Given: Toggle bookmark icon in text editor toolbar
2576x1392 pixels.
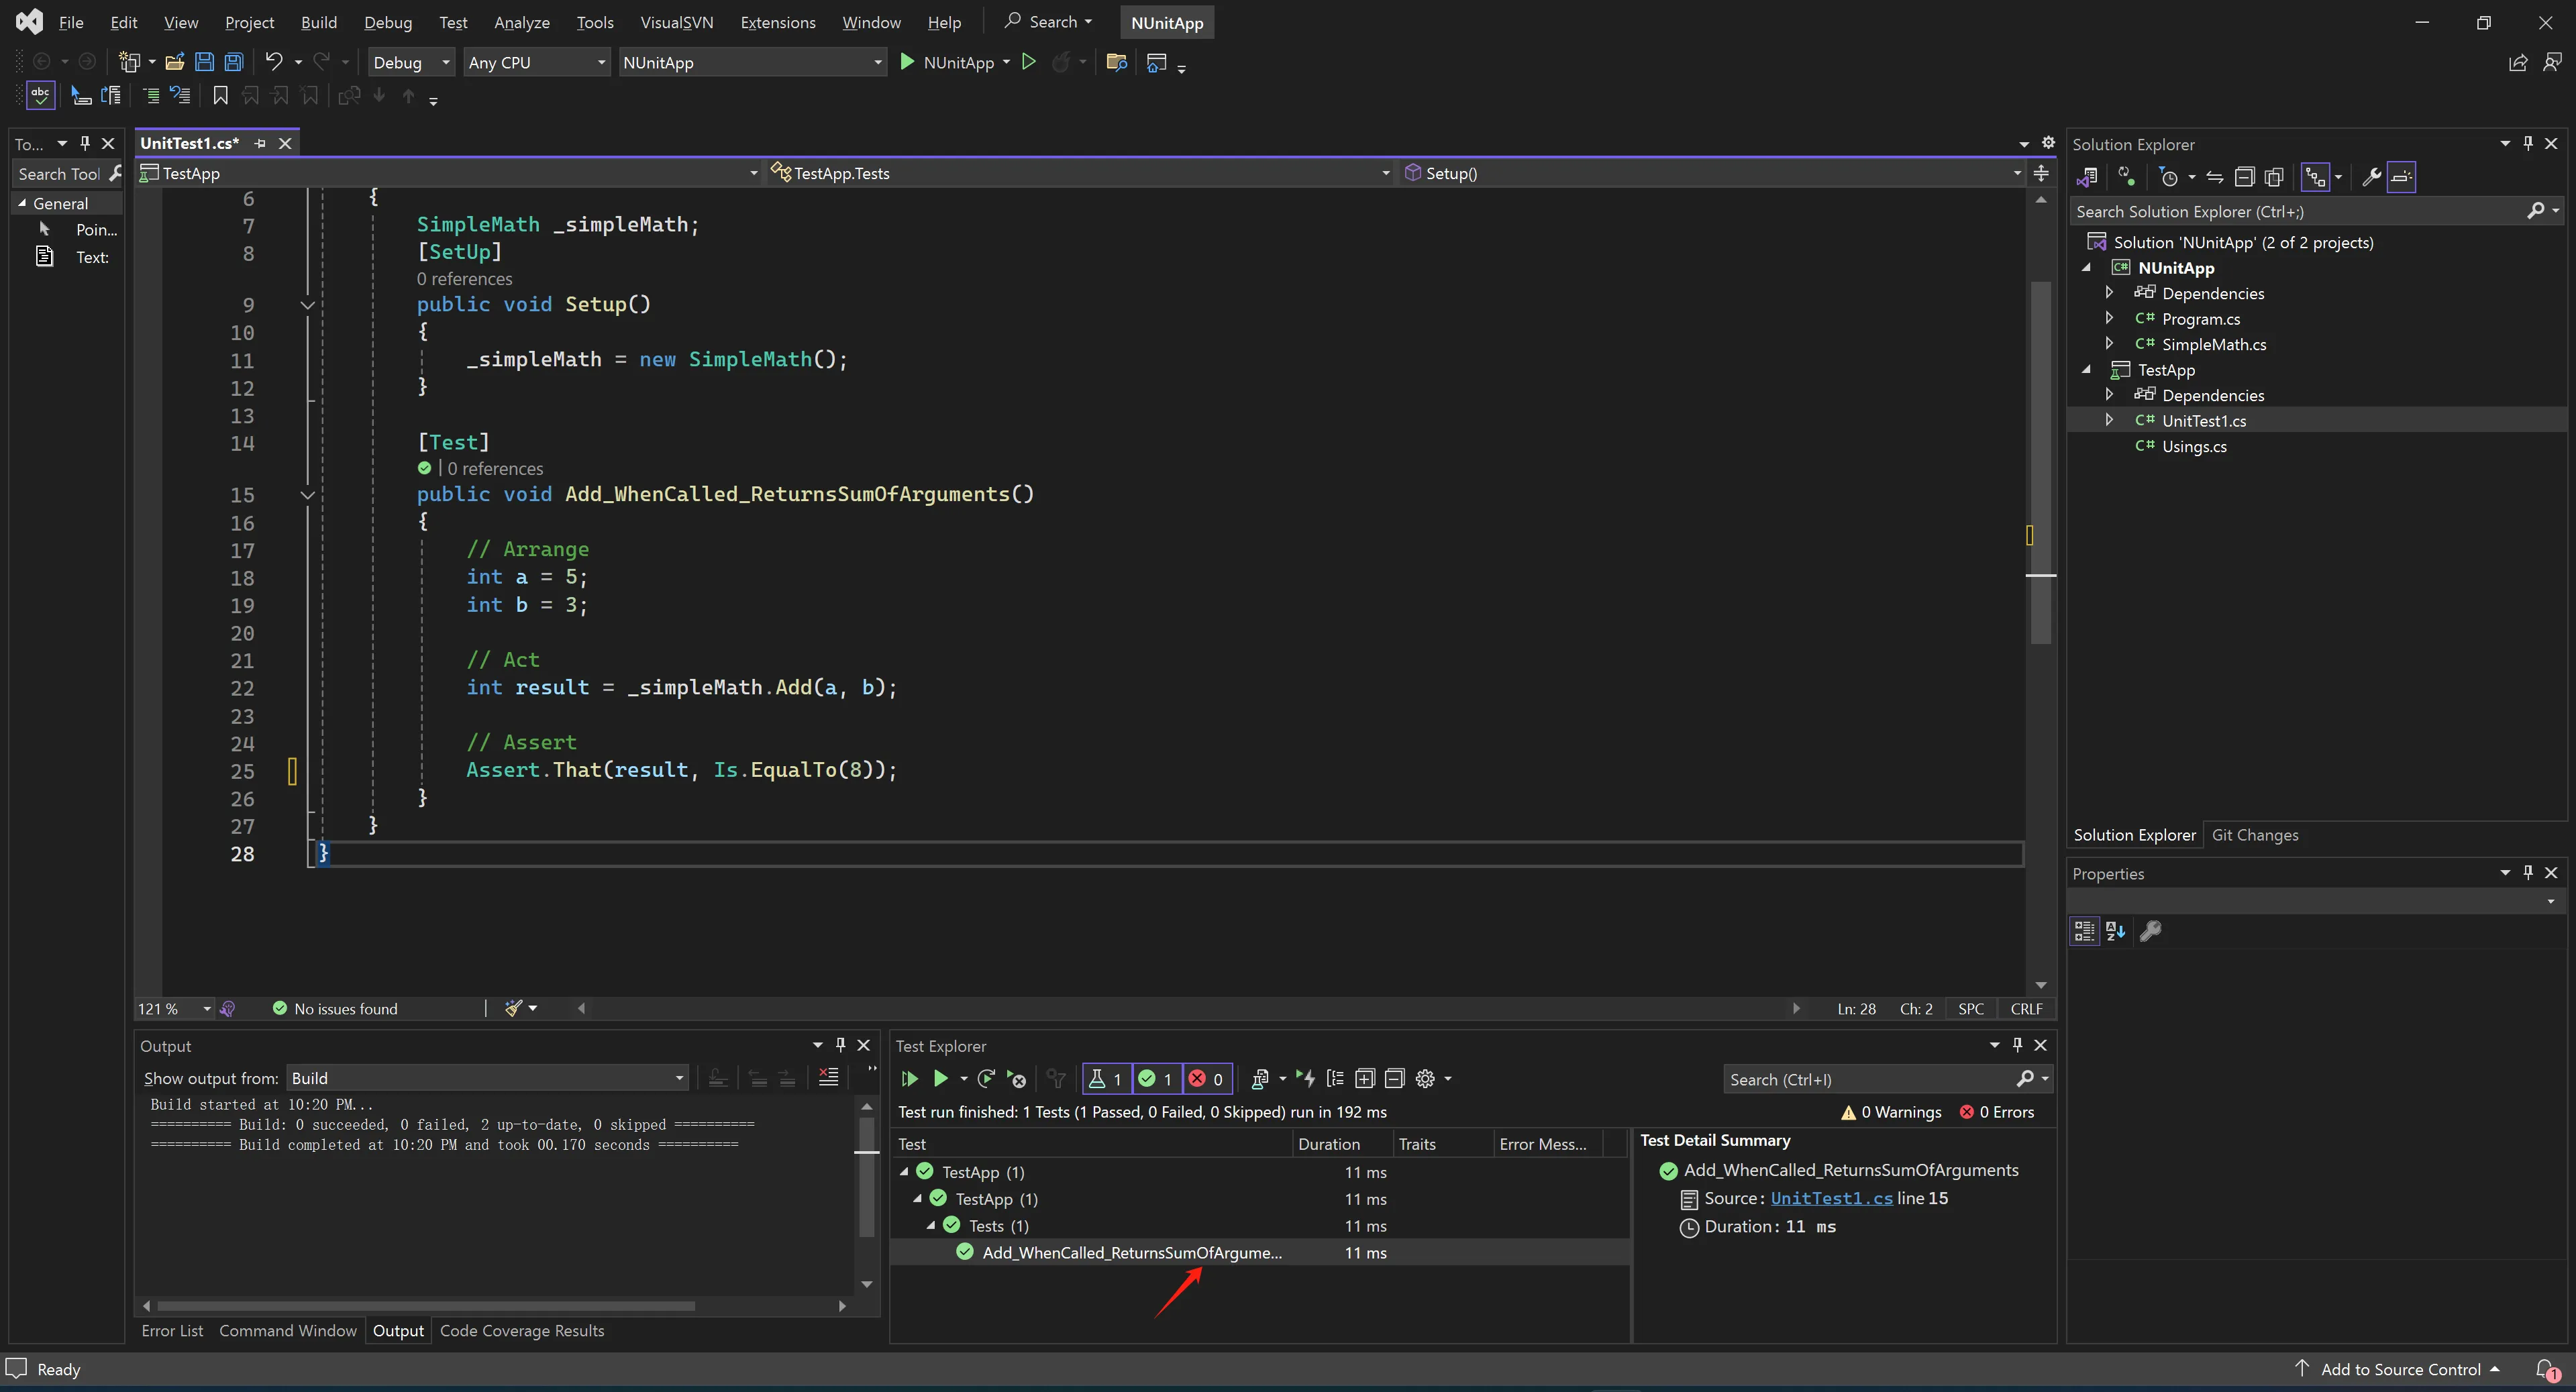Looking at the screenshot, I should [x=221, y=96].
